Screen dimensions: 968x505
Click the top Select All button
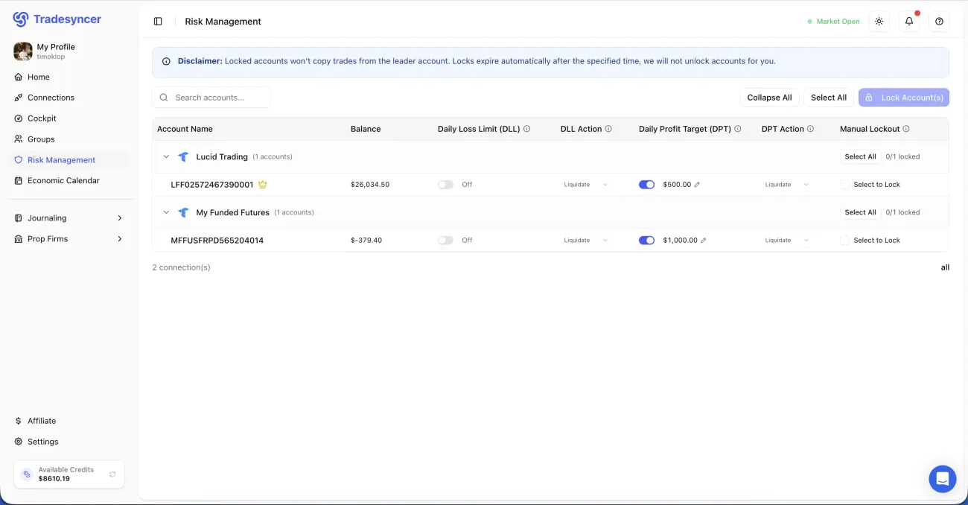(829, 98)
